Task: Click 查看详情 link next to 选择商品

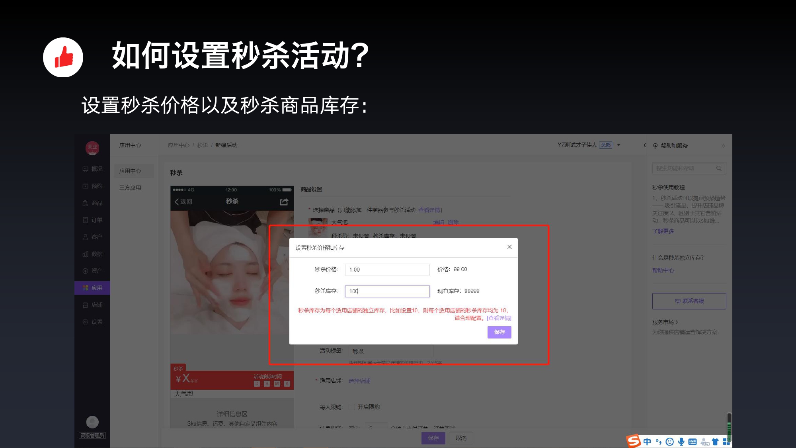Action: pos(429,210)
